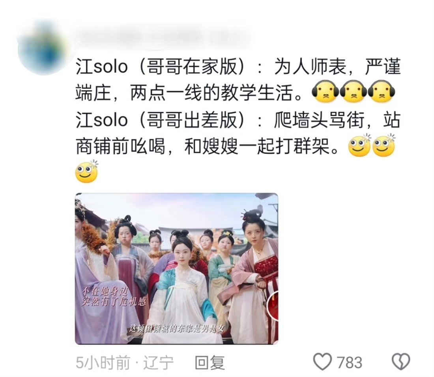Tap 回复 to reply to the comment
This screenshot has width=434, height=377.
(210, 362)
